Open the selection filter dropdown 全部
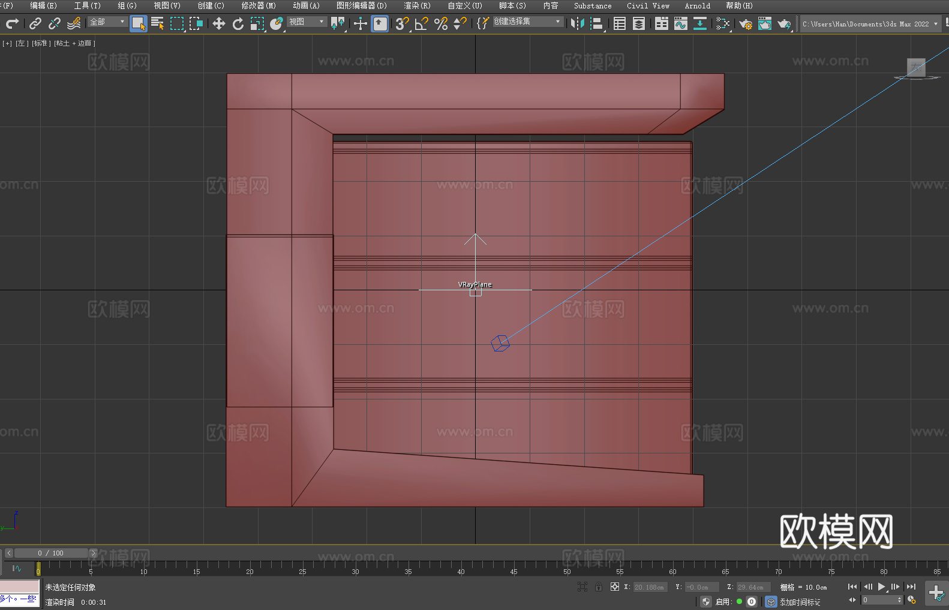The height and width of the screenshot is (610, 949). point(107,22)
